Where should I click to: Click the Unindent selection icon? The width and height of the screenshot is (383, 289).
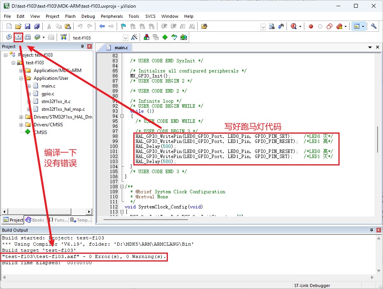coord(173,26)
